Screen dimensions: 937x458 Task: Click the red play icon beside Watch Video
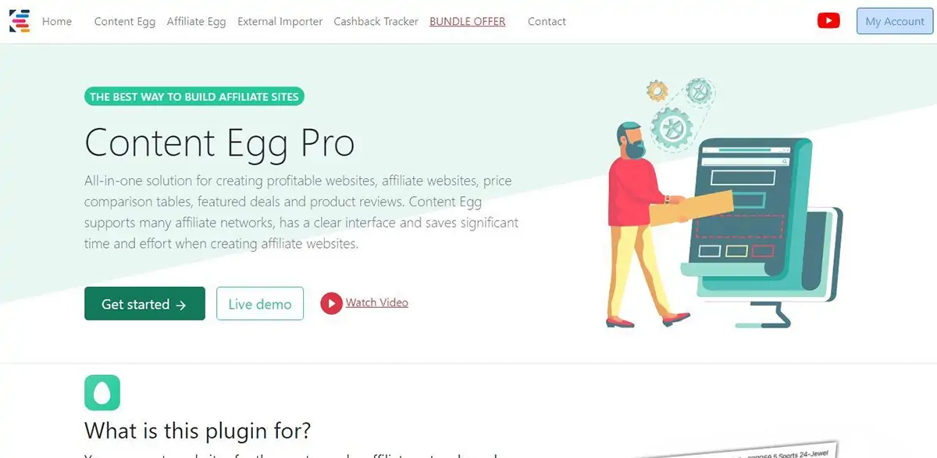point(331,303)
